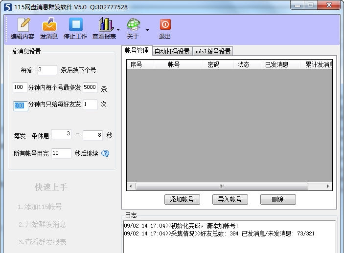Switch to the 帐号管理 tab

tap(137, 51)
